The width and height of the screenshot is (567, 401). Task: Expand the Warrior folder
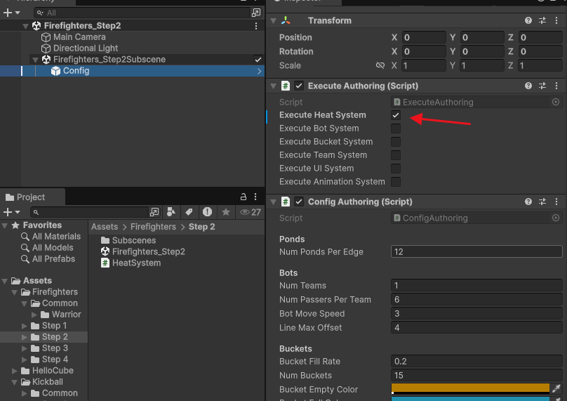point(34,315)
